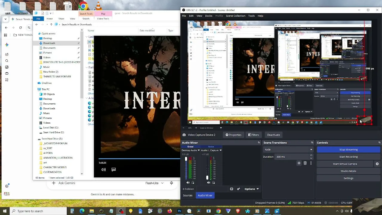Open Photoshop from the taskbar
382x215 pixels.
(179, 211)
